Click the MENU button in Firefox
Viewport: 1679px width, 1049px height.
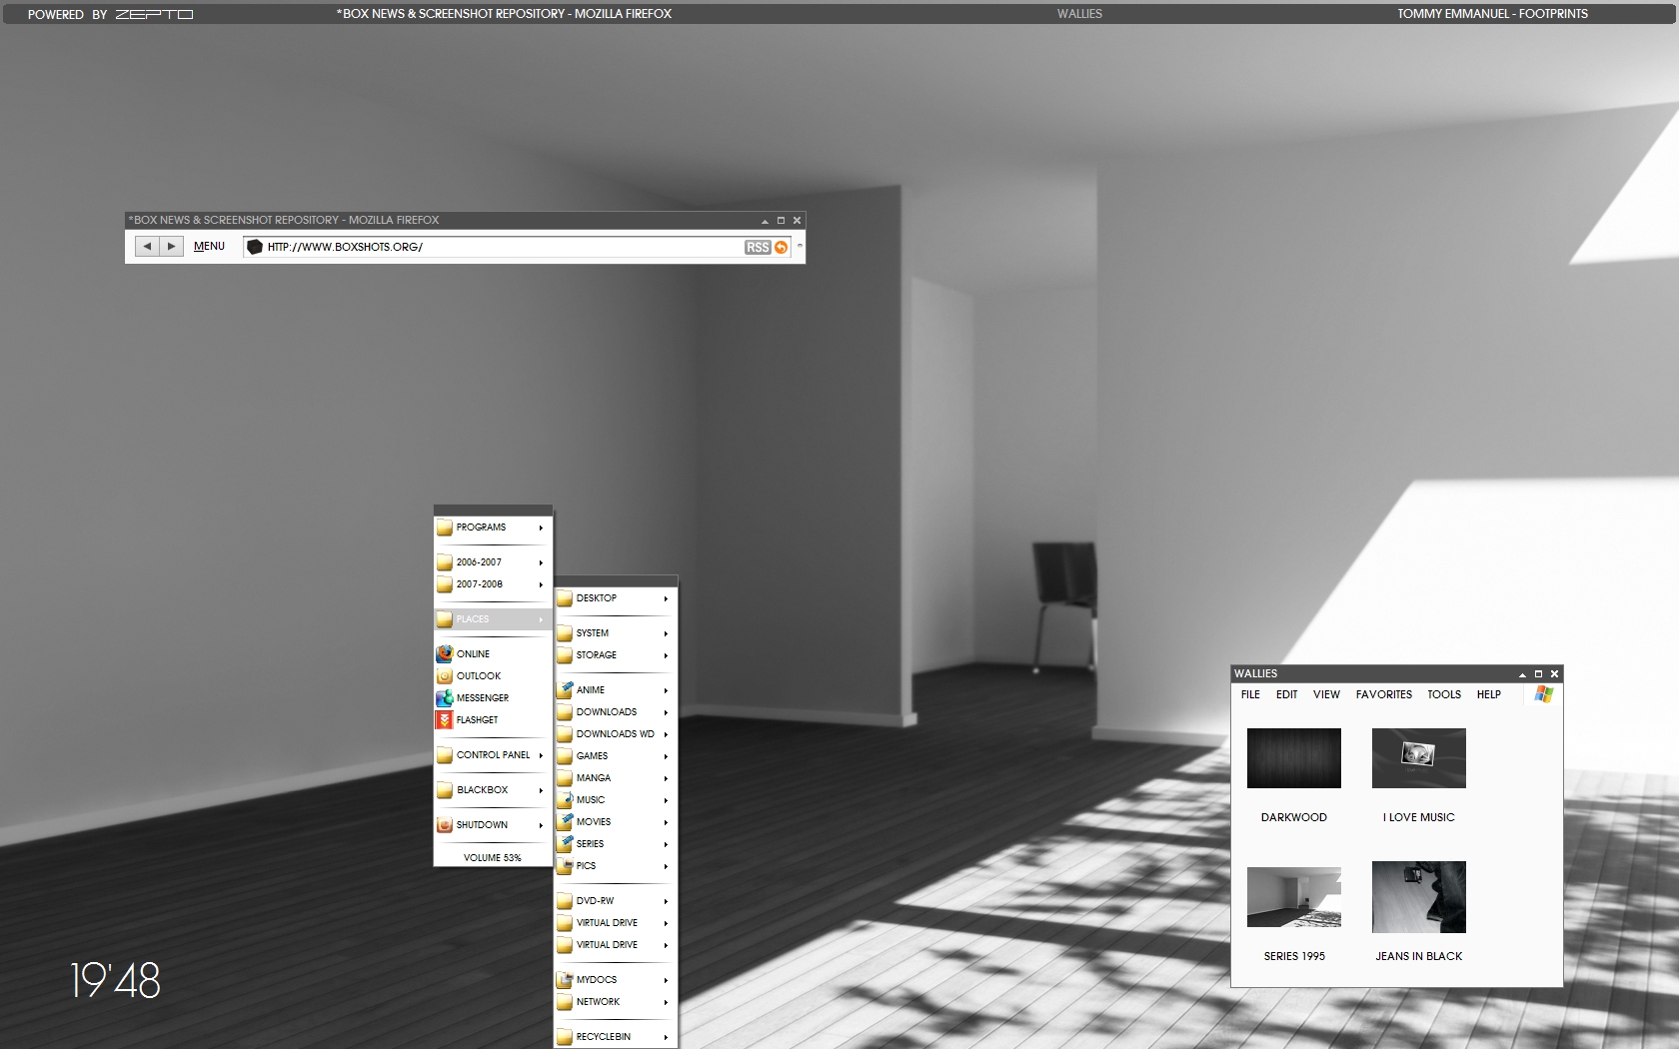[209, 246]
